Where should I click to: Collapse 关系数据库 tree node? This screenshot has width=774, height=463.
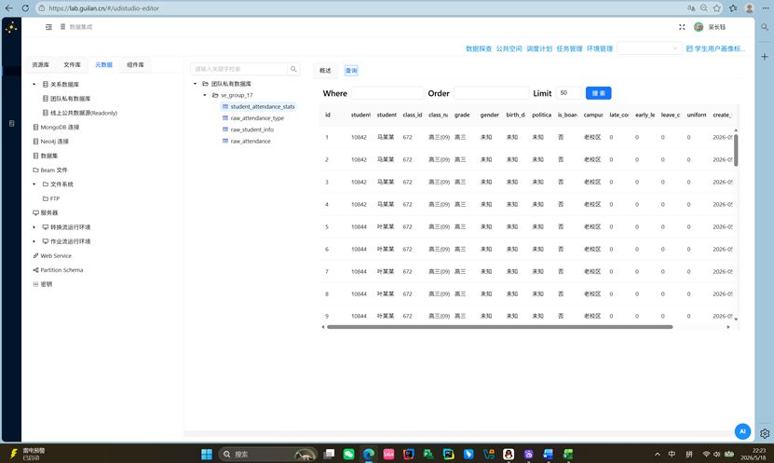(34, 85)
